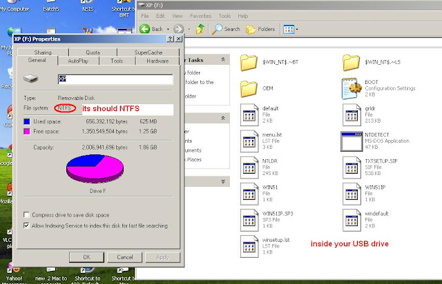Open the $WIN_NT$.~LS folder icon

(352, 63)
